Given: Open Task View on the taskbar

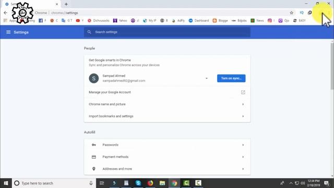Looking at the screenshot, I should click(x=102, y=183).
